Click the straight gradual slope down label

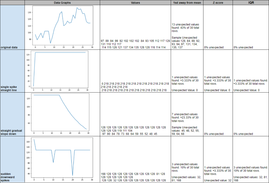[x=11, y=132]
